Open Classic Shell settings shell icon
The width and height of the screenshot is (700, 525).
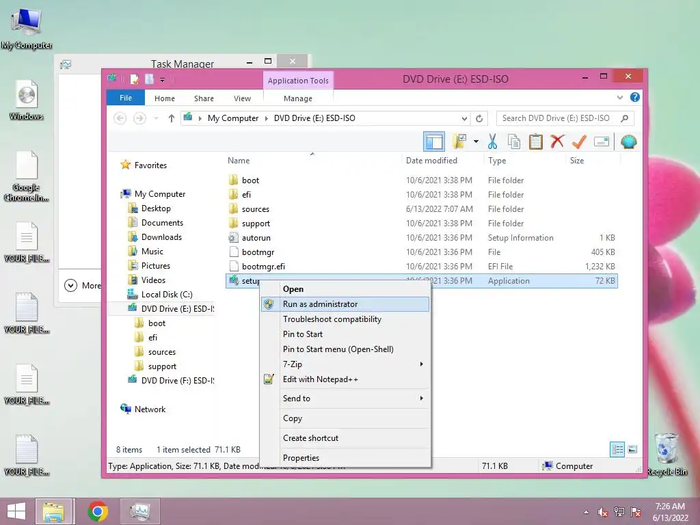click(x=629, y=142)
